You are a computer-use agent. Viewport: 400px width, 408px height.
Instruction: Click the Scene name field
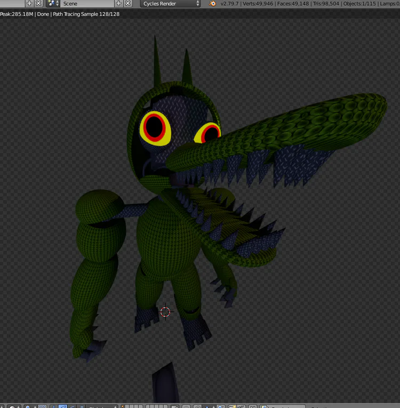click(87, 3)
